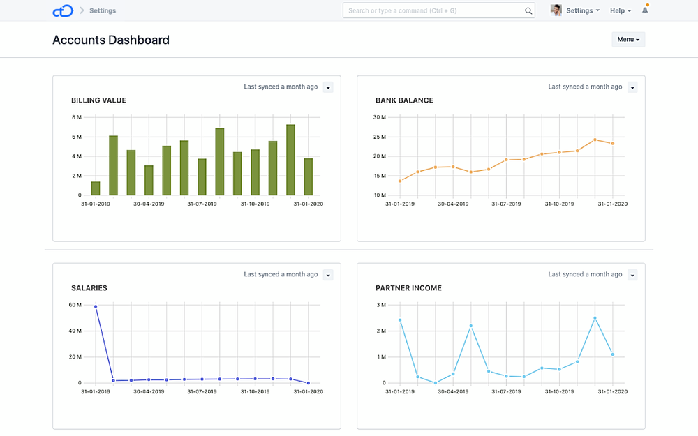
Task: Click the BANK BALANCE chart title
Action: click(404, 100)
